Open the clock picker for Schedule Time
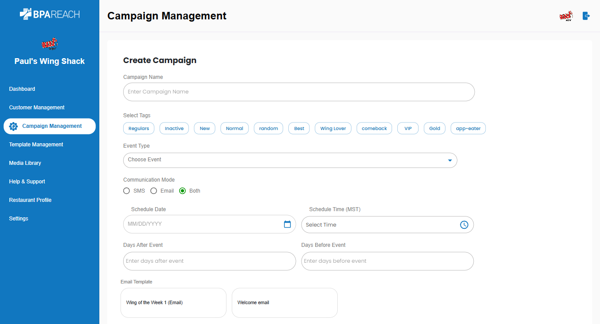The image size is (600, 324). point(464,225)
